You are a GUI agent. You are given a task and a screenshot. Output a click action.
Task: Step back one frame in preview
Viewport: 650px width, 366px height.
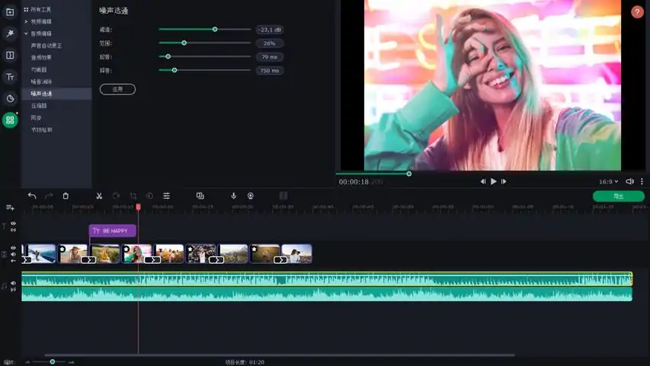pyautogui.click(x=483, y=181)
